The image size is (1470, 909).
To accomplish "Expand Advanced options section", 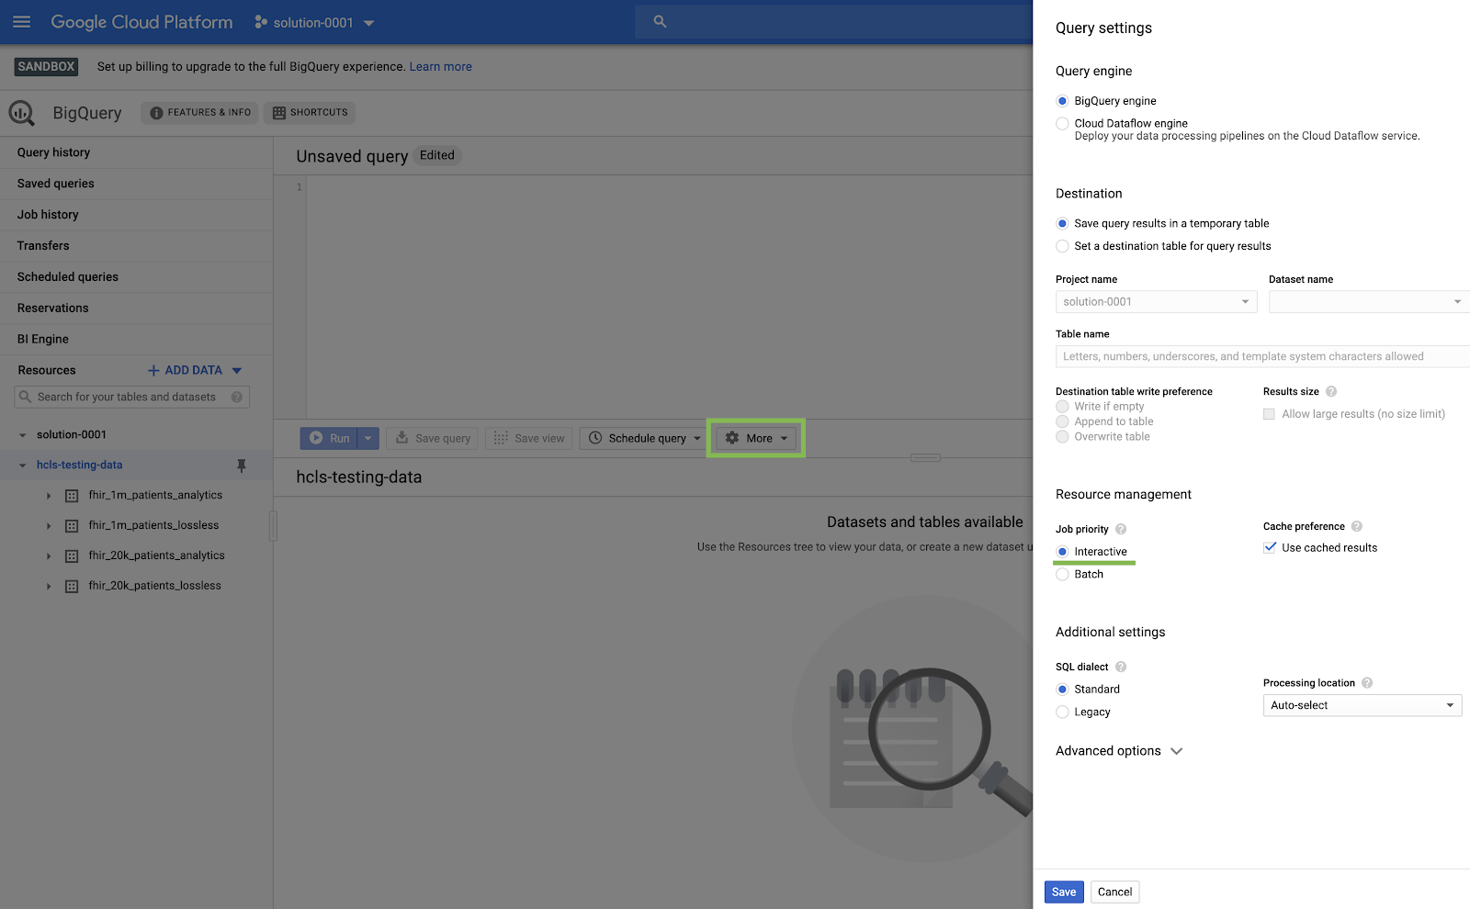I will 1119,751.
